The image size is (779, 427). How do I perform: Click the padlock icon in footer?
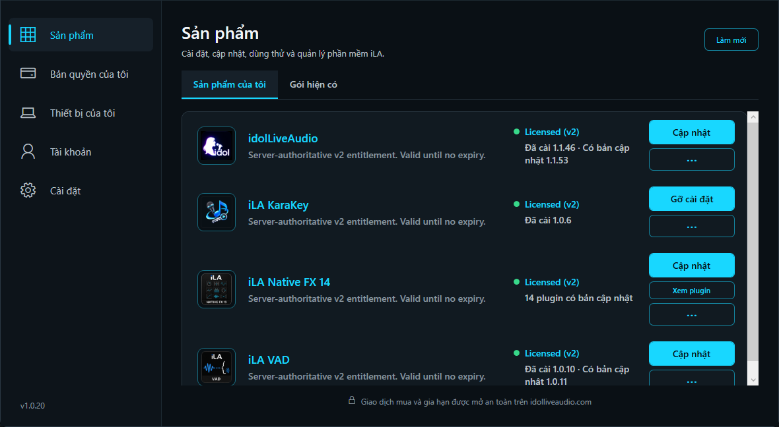pyautogui.click(x=352, y=401)
